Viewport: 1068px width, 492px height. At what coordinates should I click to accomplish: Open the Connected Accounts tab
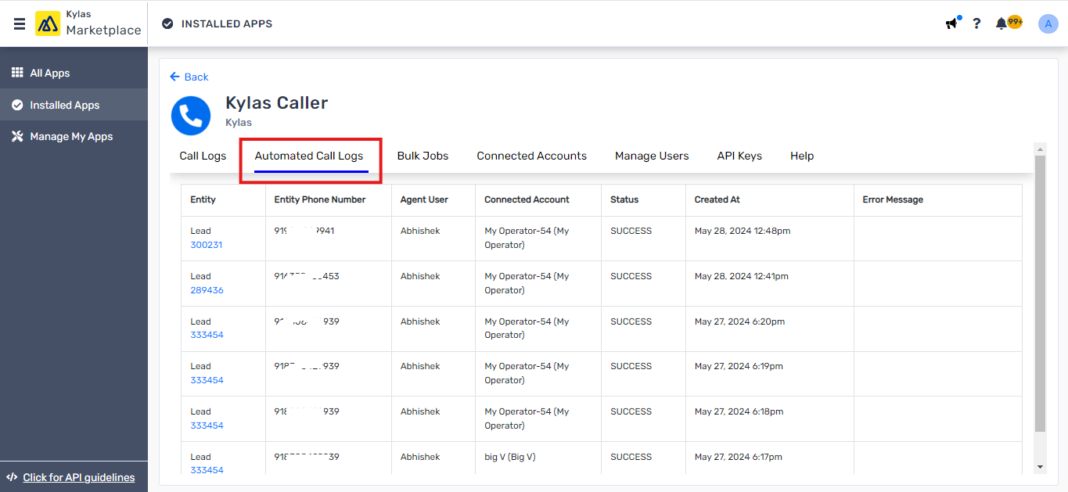[x=531, y=156]
